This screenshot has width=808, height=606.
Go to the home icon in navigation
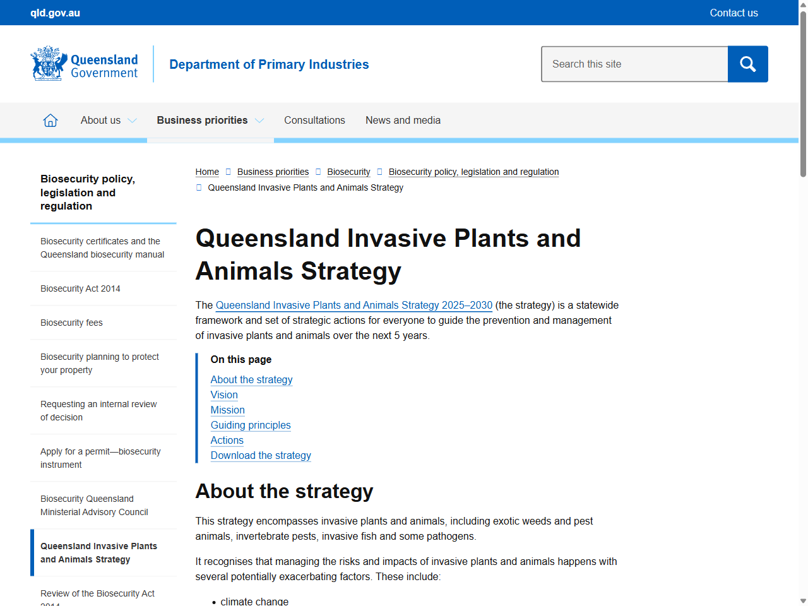pyautogui.click(x=50, y=120)
